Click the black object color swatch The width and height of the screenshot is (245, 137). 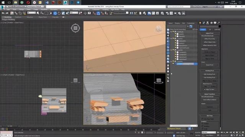click(x=220, y=26)
